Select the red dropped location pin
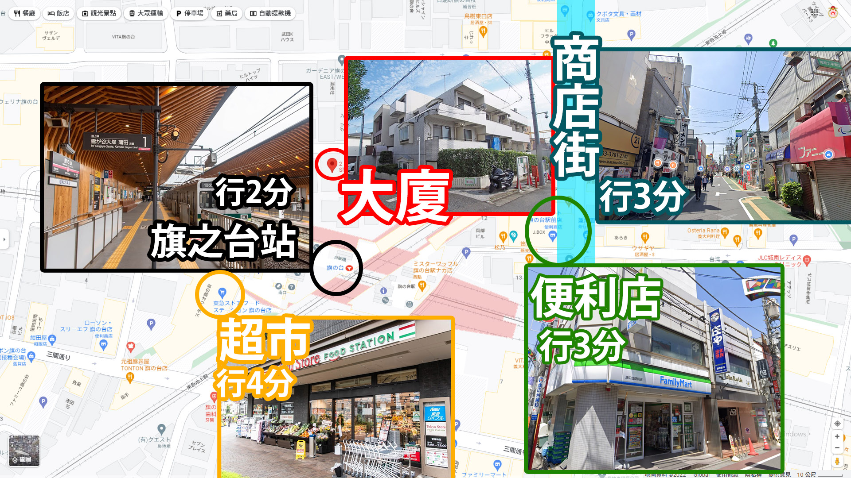 tap(332, 165)
